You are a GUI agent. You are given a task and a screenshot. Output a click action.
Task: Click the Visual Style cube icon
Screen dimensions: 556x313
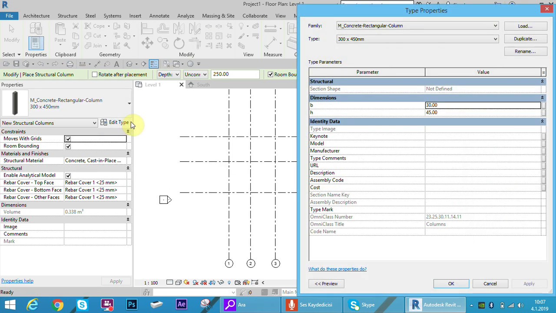(x=179, y=283)
